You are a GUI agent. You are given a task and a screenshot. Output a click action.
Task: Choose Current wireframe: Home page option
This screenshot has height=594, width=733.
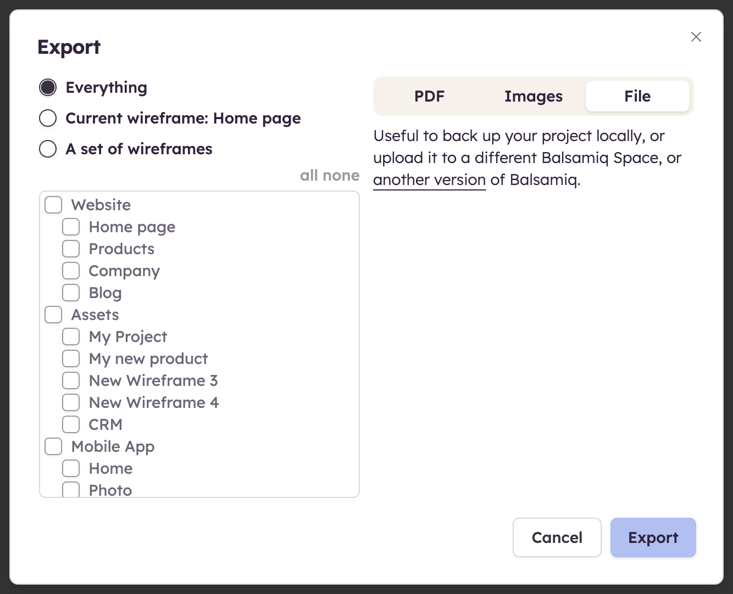(48, 118)
